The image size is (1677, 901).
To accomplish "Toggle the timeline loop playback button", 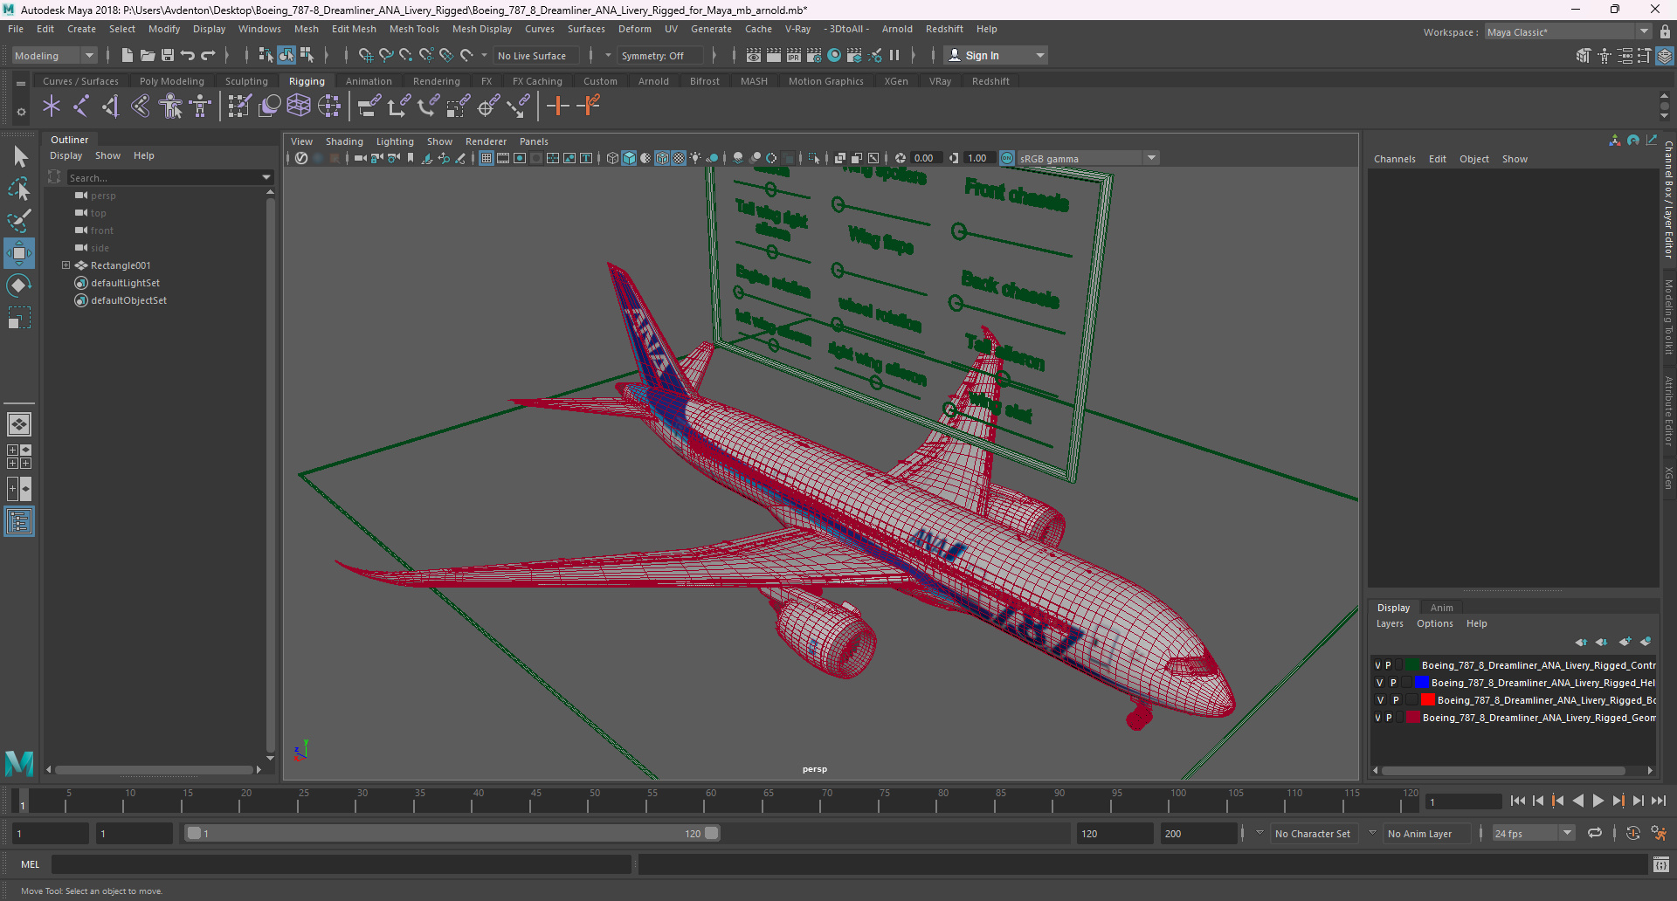I will [1595, 833].
